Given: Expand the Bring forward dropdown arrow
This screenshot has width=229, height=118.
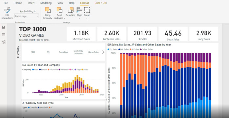Looking at the screenshot, I should (52, 18).
